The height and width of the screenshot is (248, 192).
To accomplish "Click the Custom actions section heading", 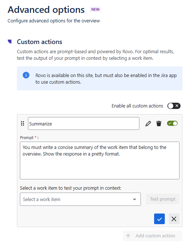I will (39, 42).
